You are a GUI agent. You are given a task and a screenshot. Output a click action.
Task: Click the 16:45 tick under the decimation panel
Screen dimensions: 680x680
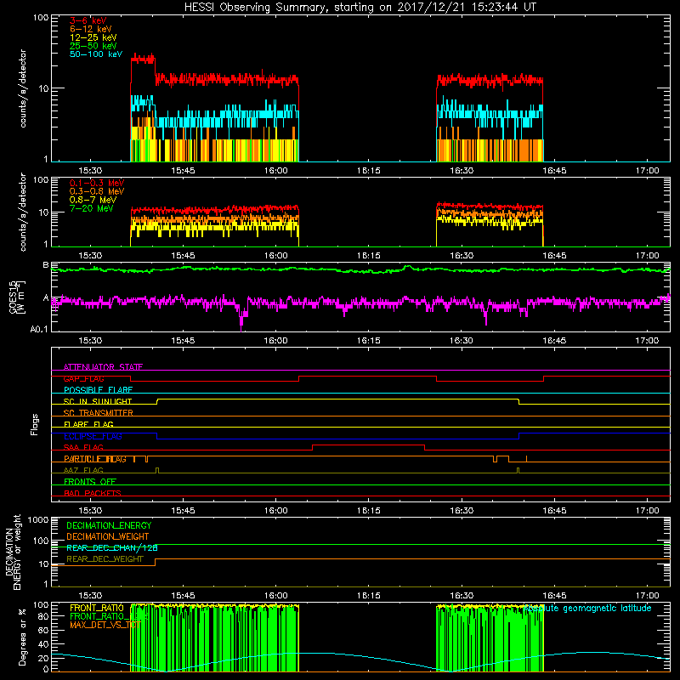[x=554, y=596]
